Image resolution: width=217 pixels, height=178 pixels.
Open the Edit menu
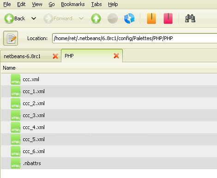point(21,4)
